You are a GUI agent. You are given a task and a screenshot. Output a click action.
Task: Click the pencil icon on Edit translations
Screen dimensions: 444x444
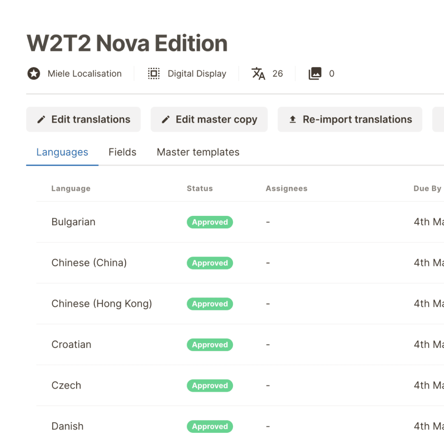pyautogui.click(x=41, y=119)
